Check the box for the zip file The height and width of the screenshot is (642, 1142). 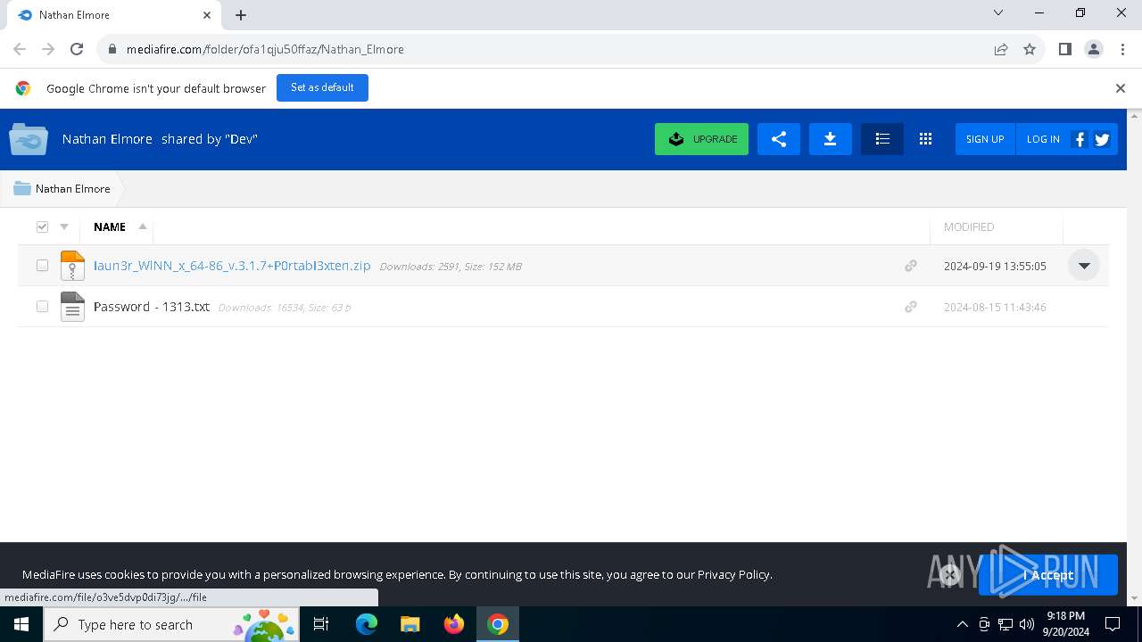coord(42,266)
